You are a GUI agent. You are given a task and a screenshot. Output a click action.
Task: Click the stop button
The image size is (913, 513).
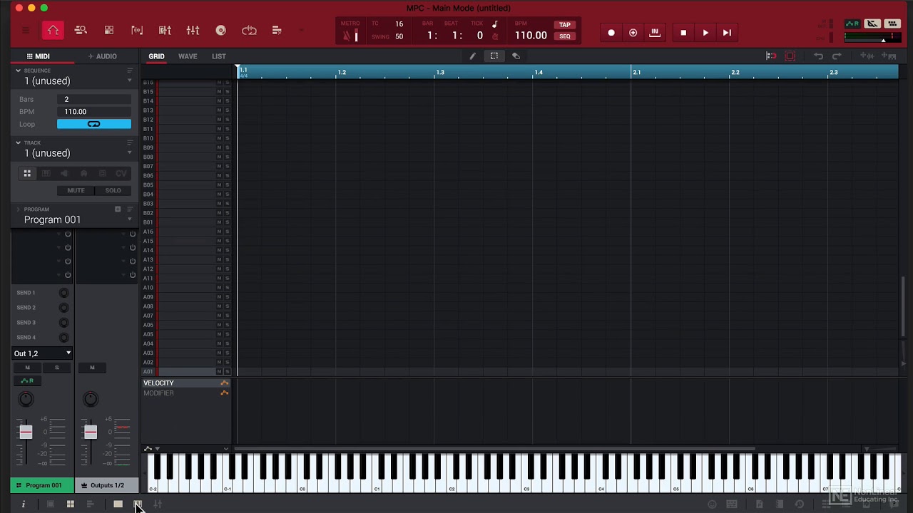pos(683,33)
